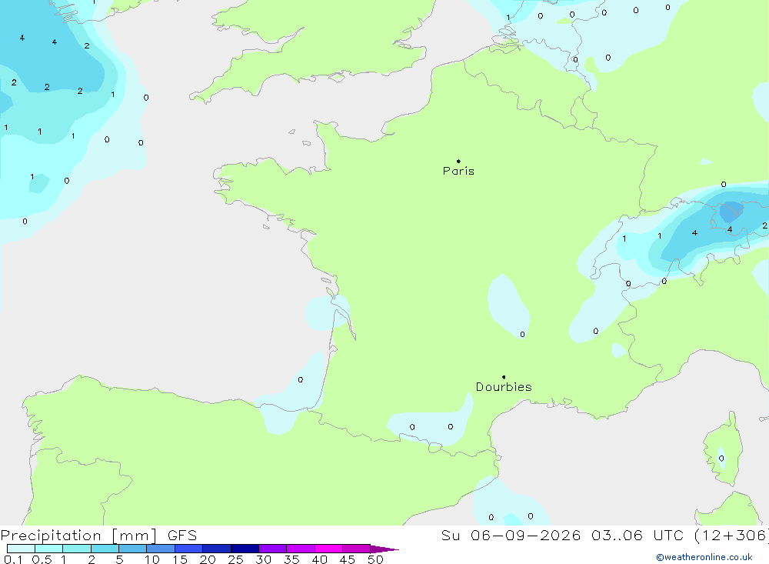Click the 10 mm legend color swatch
Screen dimensions: 769x564
(x=161, y=549)
